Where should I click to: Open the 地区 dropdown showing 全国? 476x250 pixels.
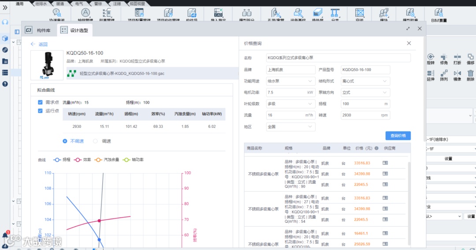[x=290, y=127]
